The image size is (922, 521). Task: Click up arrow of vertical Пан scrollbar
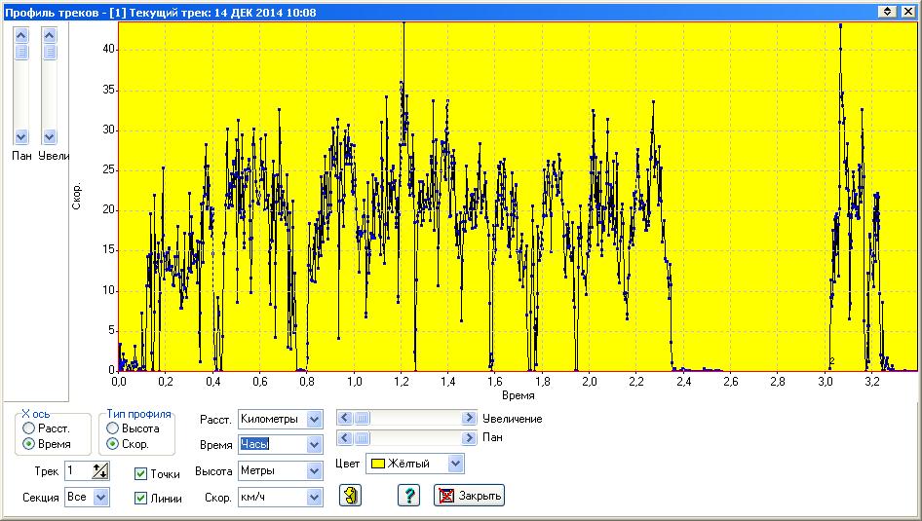click(21, 34)
